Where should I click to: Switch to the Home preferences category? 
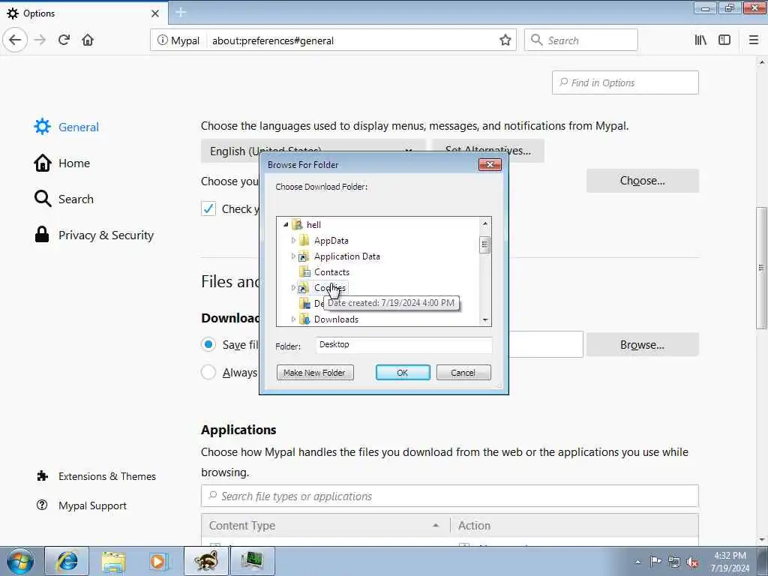click(61, 163)
